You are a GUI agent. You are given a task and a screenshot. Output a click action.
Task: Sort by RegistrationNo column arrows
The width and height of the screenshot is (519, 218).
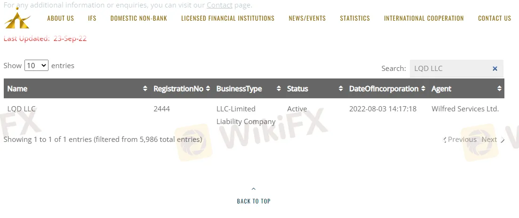coord(208,89)
